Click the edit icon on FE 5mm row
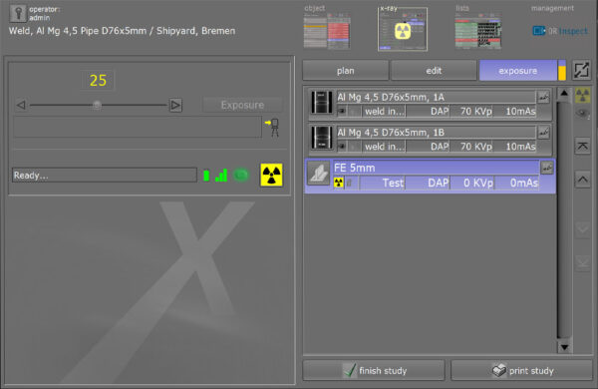 click(547, 168)
